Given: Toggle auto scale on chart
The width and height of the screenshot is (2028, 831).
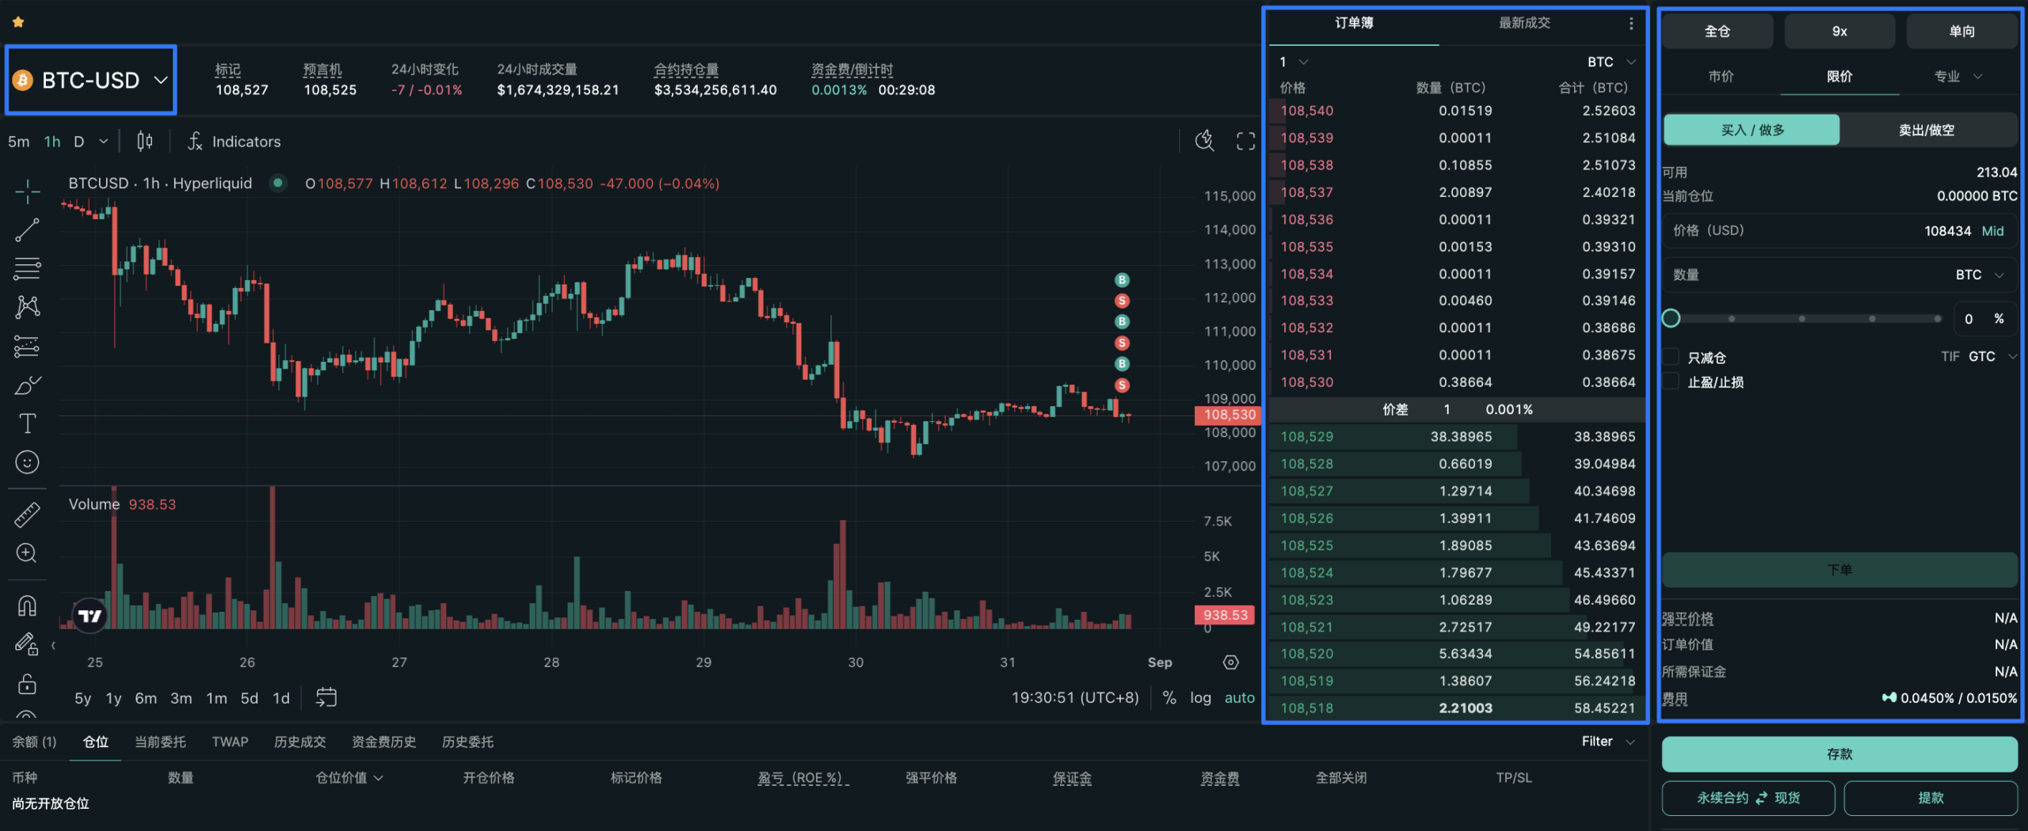Looking at the screenshot, I should tap(1240, 697).
